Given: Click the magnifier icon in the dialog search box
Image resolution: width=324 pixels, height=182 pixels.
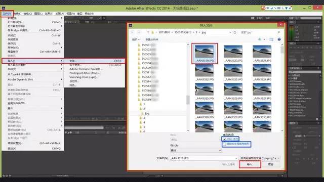Looking at the screenshot, I should click(279, 32).
